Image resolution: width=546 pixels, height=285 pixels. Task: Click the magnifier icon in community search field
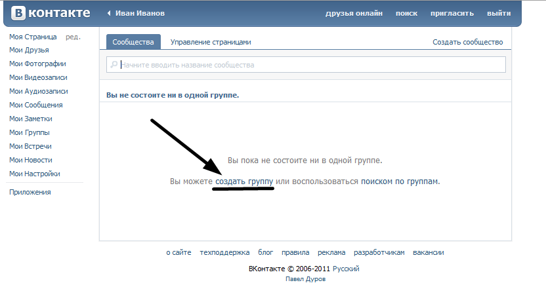114,65
